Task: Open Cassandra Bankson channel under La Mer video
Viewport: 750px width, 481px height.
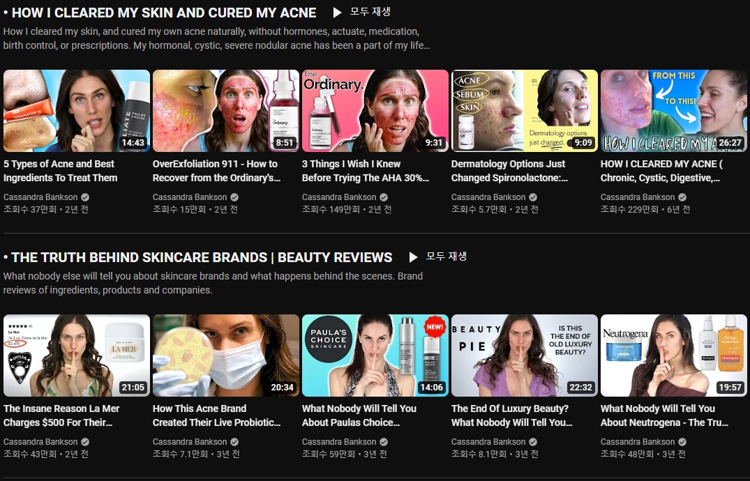Action: pos(40,442)
